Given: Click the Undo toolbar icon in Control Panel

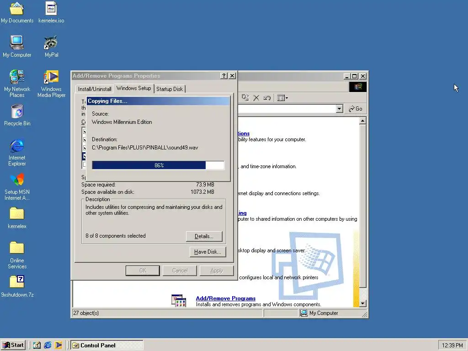Looking at the screenshot, I should coord(267,98).
